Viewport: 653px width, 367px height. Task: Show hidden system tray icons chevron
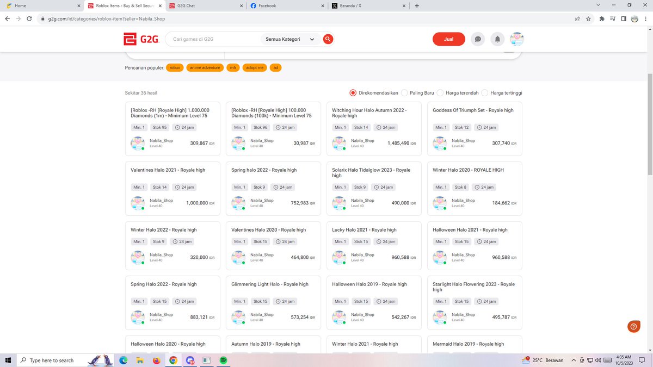[x=574, y=360]
